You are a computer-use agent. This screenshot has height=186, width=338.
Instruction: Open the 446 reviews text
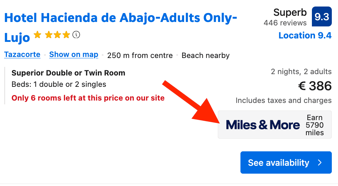(x=285, y=23)
